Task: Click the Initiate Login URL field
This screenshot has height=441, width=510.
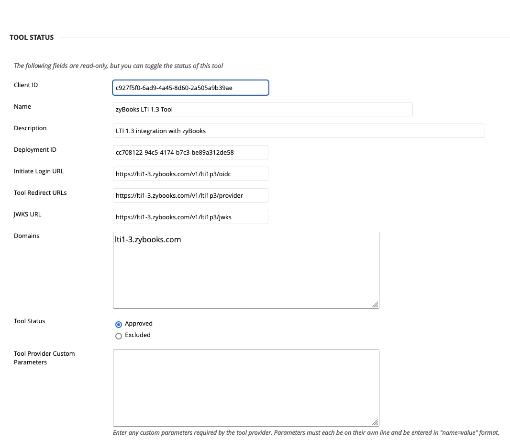Action: pos(190,174)
